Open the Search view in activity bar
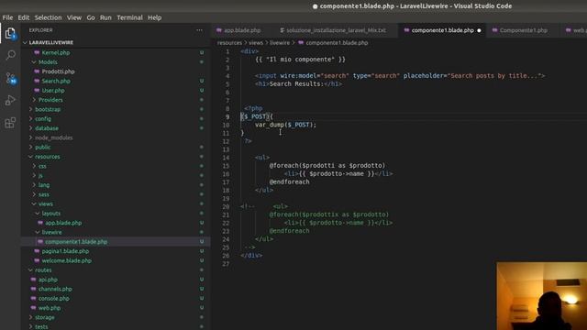 (10, 55)
